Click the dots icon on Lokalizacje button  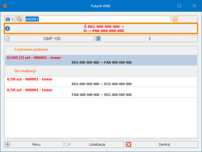(x=68, y=144)
